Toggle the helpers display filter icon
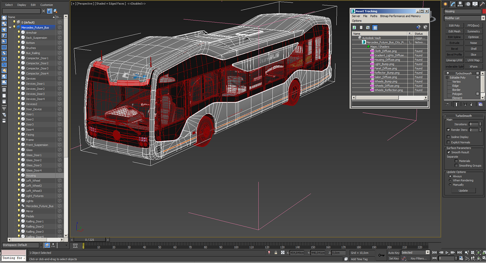 [4, 42]
